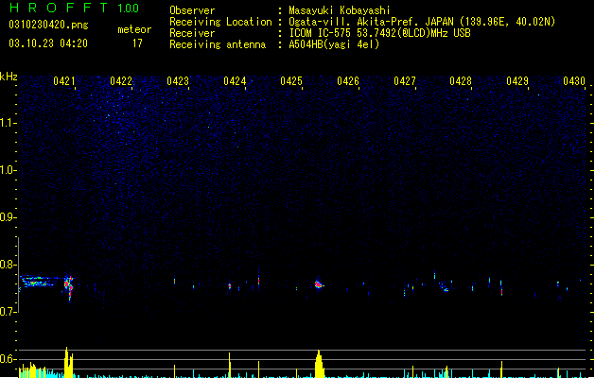Viewport: 595px width, 378px height.
Task: Click the 0.6 kHz axis label
Action: tap(9, 359)
